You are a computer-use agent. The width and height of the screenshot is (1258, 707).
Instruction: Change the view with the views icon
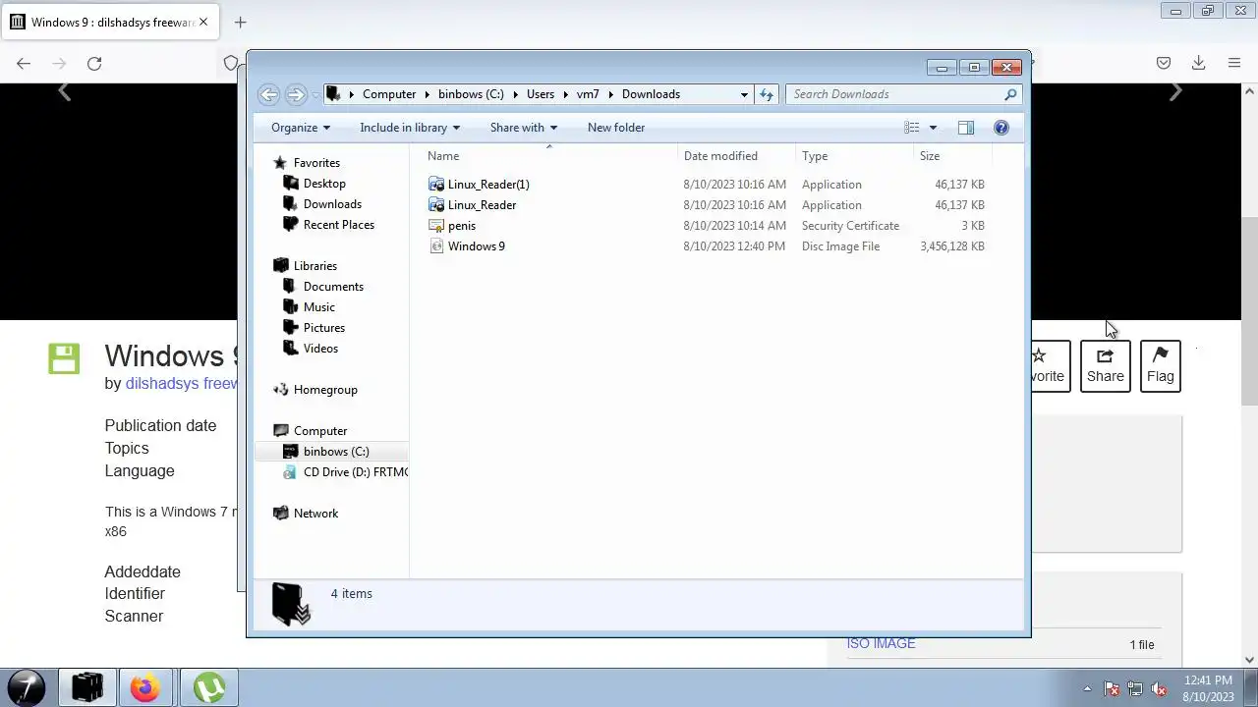pyautogui.click(x=912, y=128)
